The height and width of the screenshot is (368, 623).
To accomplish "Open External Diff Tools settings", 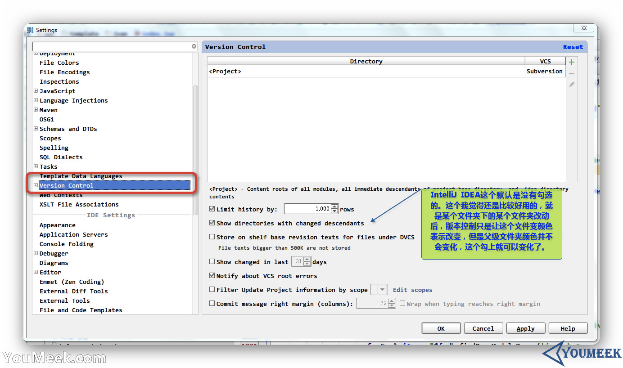I will [x=73, y=291].
